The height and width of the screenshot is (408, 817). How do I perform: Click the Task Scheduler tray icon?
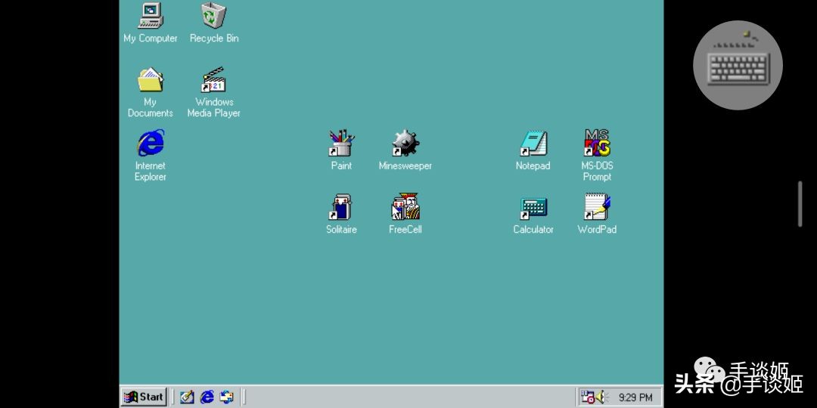(588, 397)
